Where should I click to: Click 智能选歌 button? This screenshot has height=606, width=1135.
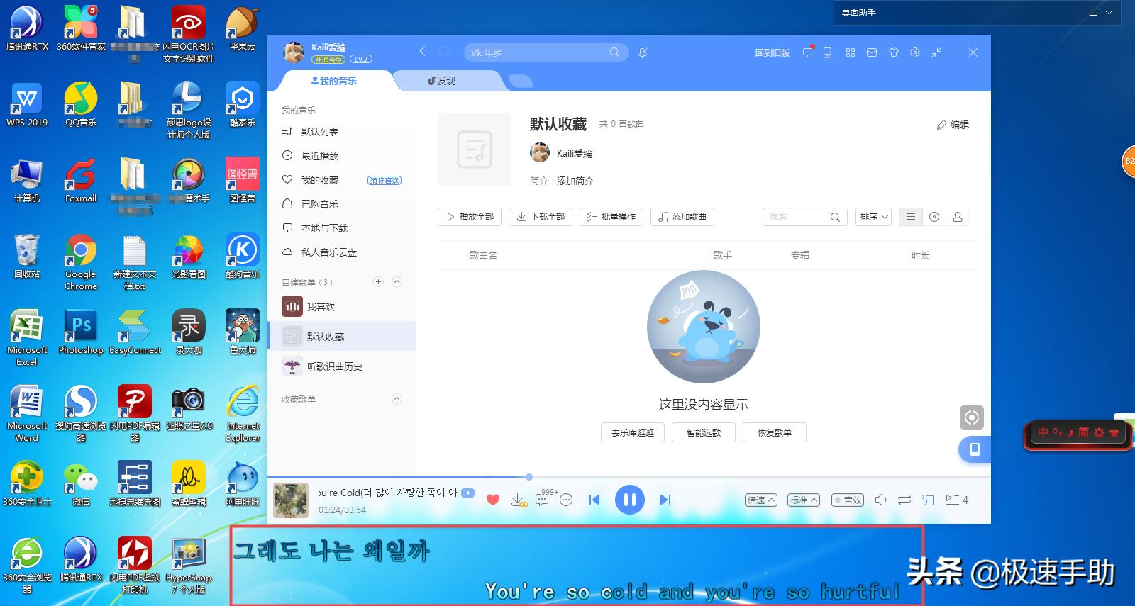[704, 432]
